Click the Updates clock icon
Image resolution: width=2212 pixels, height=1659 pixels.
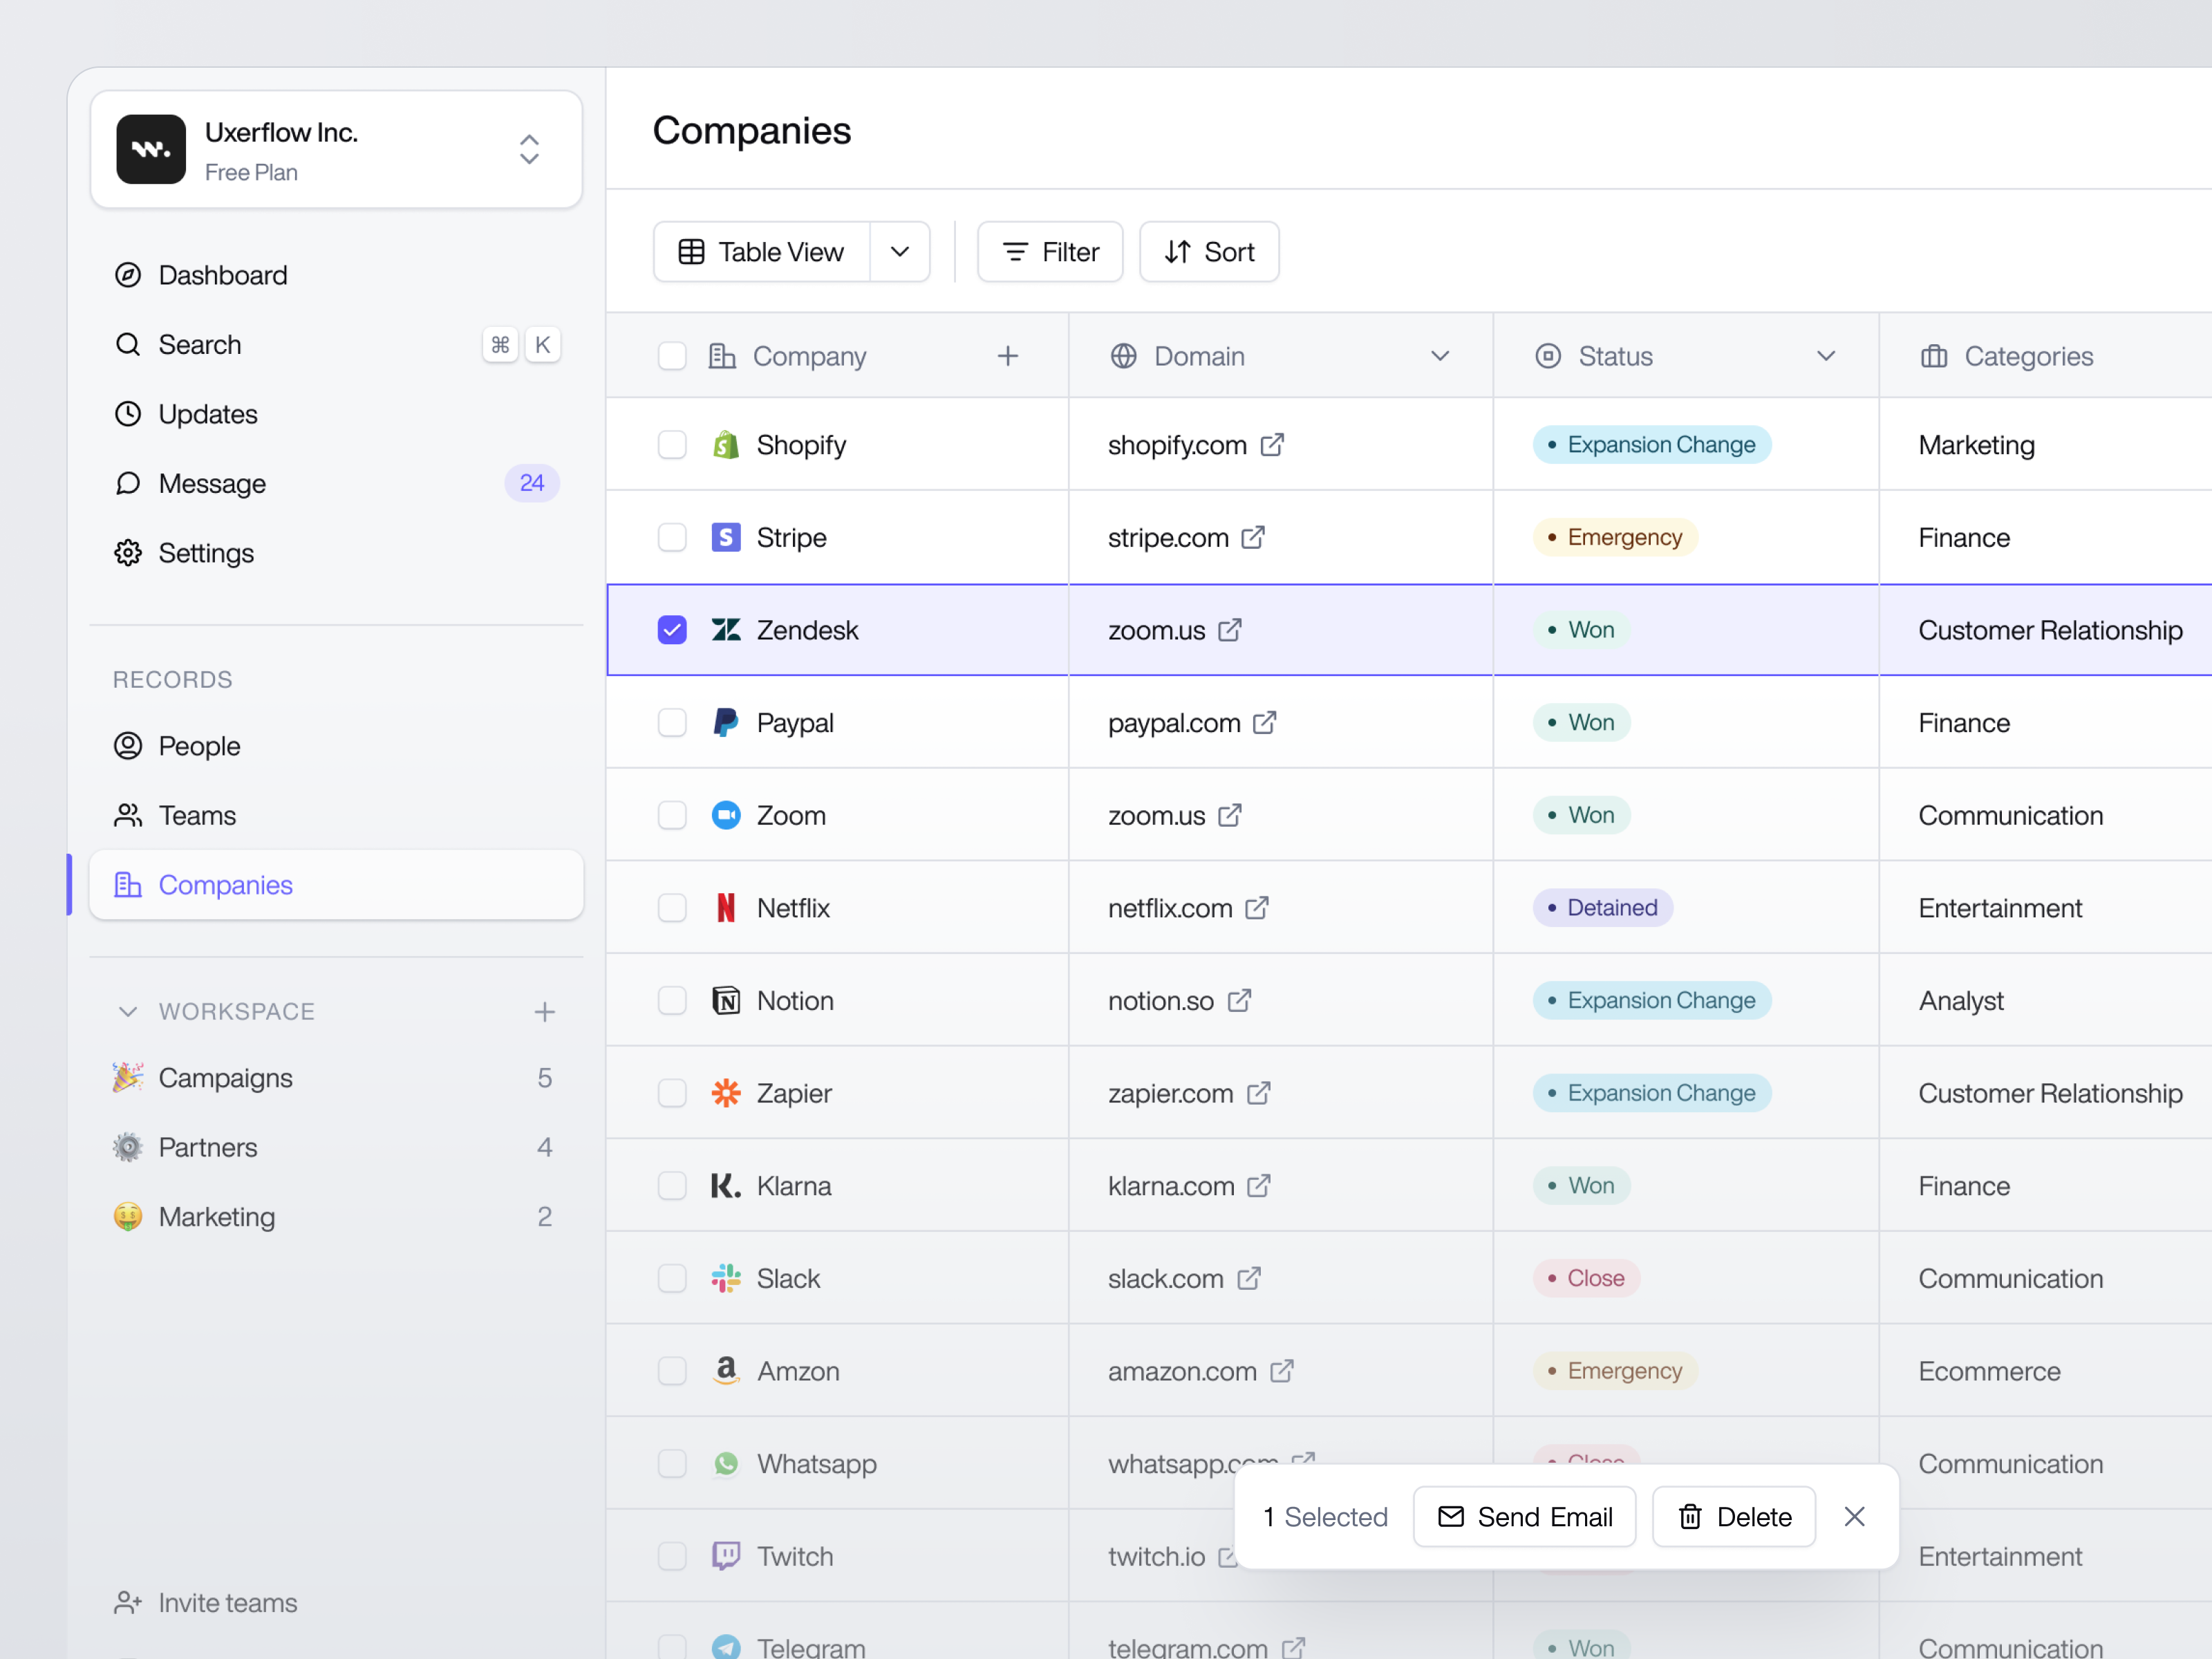(128, 413)
